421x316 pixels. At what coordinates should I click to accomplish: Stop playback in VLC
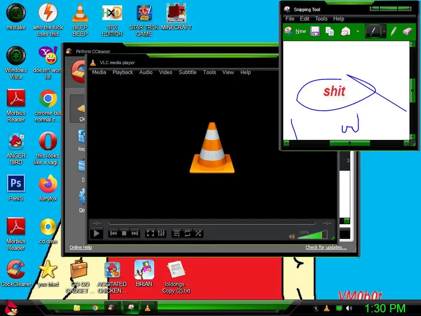(124, 233)
